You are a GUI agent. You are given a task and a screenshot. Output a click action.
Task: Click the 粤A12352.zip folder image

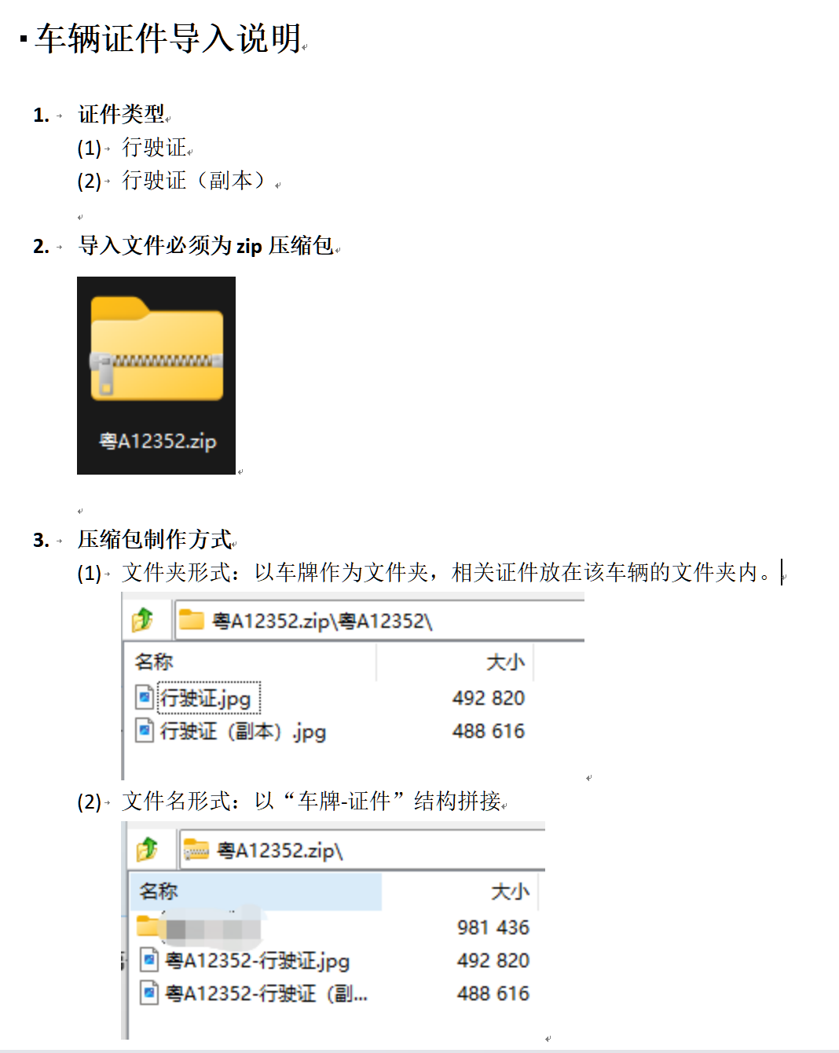pyautogui.click(x=156, y=376)
